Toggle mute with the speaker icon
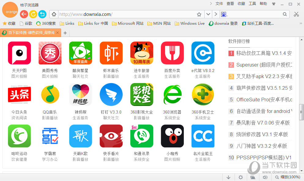Screen dimensions: 304x181 point(265,177)
